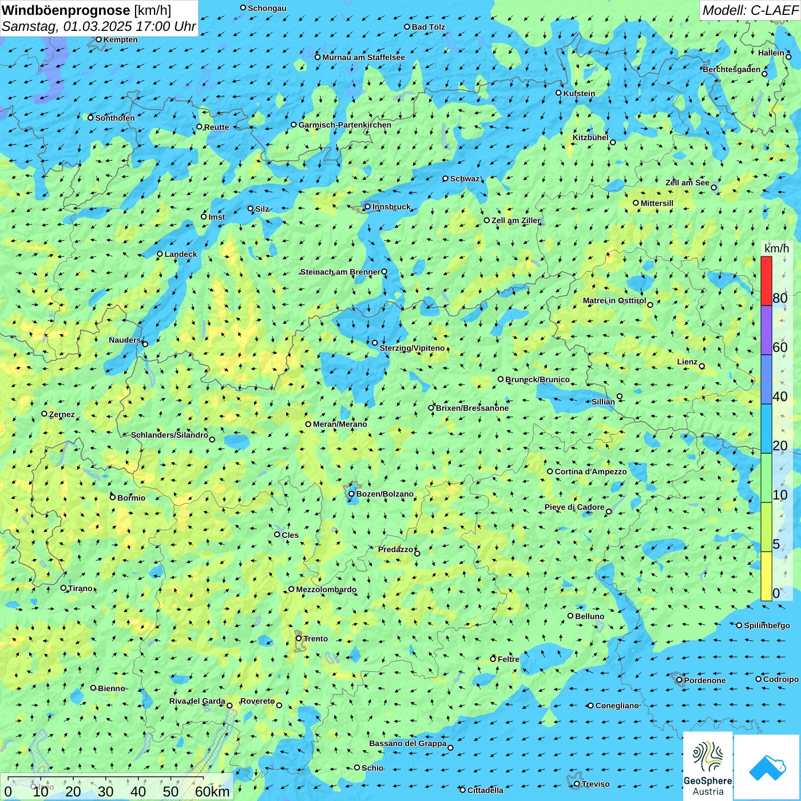
Task: Click the 'Feltre' label
Action: click(509, 659)
